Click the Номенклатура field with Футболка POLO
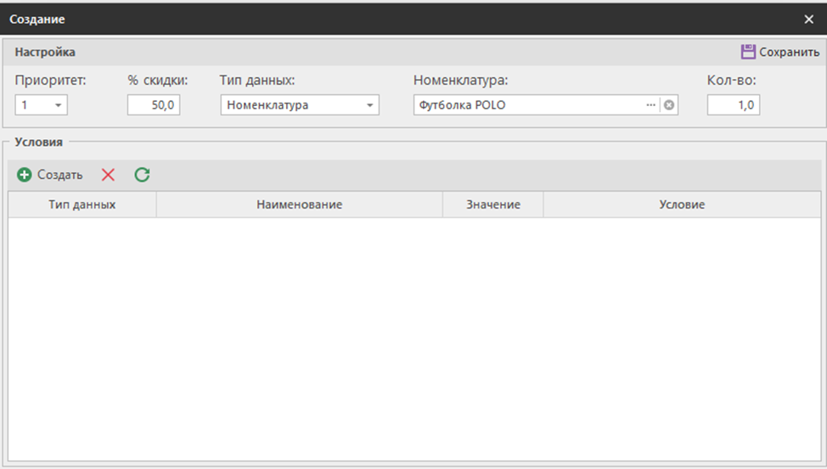The width and height of the screenshot is (827, 469). [x=526, y=105]
